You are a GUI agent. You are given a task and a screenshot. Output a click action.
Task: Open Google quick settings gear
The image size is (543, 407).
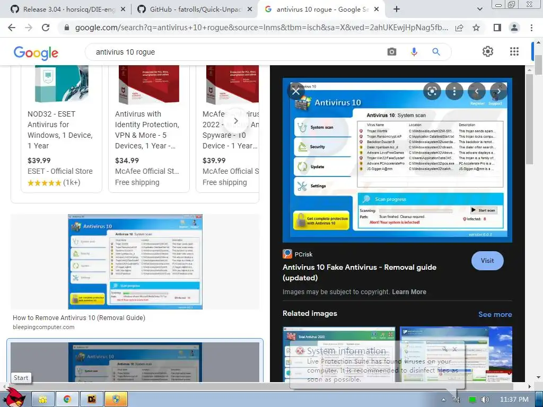488,51
